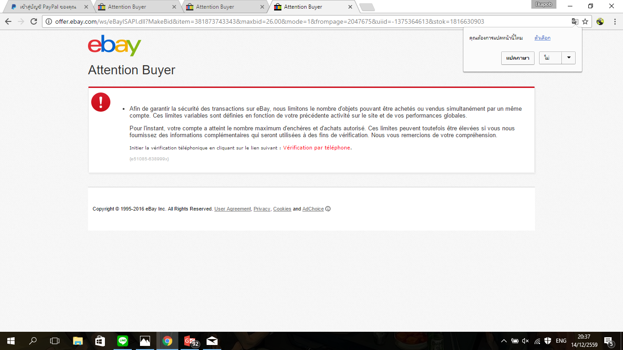This screenshot has width=623, height=350.
Task: Open the globe extension icon
Action: 600,21
